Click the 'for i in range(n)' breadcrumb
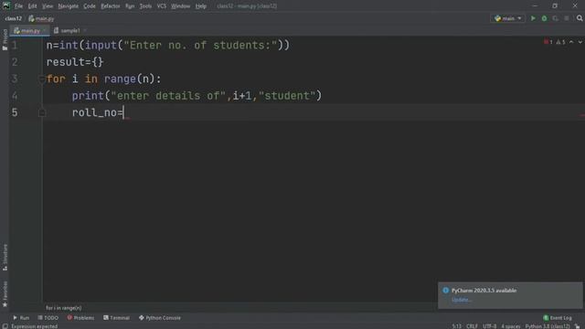This screenshot has height=329, width=585. [x=64, y=308]
